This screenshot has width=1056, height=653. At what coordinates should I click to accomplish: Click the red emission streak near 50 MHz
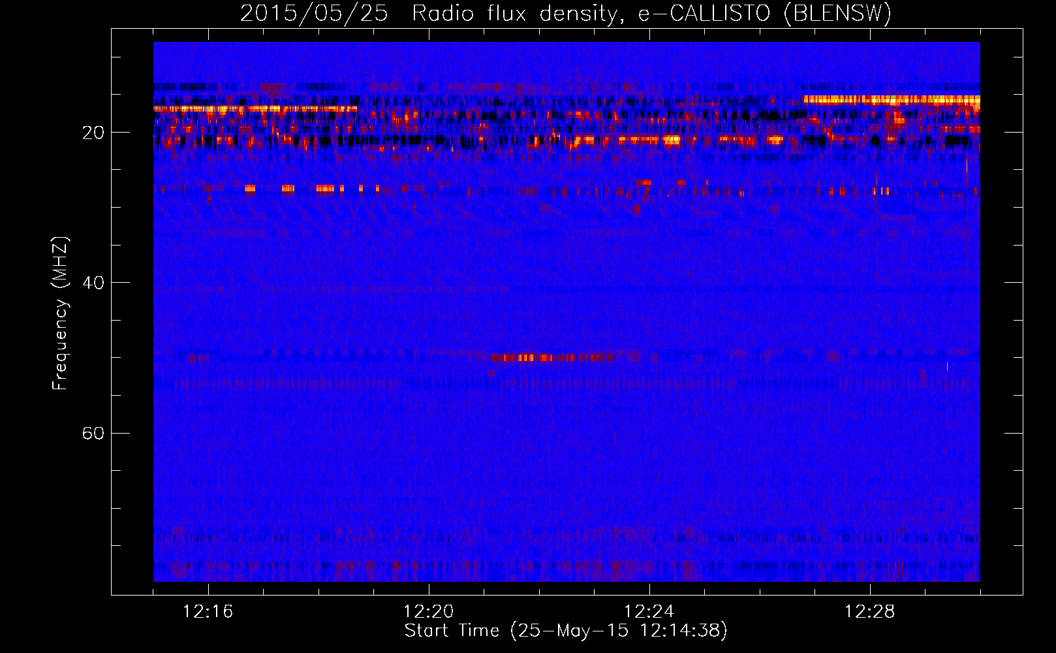tap(552, 358)
